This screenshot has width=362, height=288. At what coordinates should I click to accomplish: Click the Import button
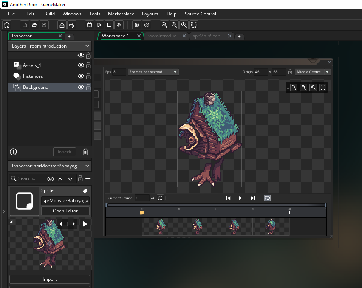pos(50,279)
